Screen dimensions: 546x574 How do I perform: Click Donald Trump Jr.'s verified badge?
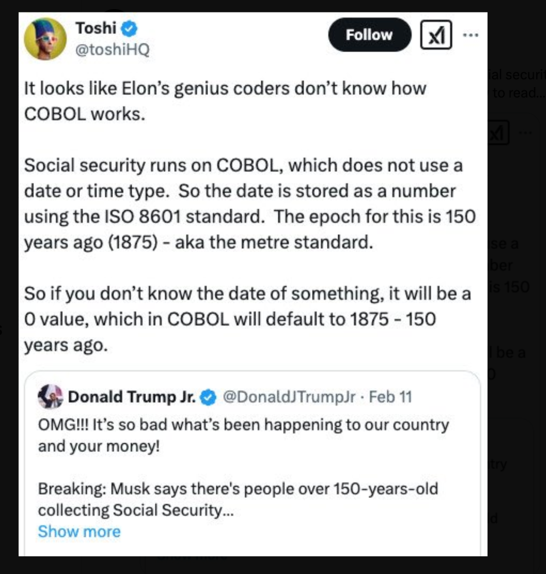pyautogui.click(x=208, y=397)
